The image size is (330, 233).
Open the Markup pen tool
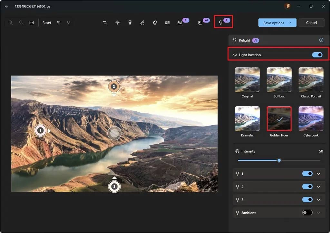(x=142, y=23)
